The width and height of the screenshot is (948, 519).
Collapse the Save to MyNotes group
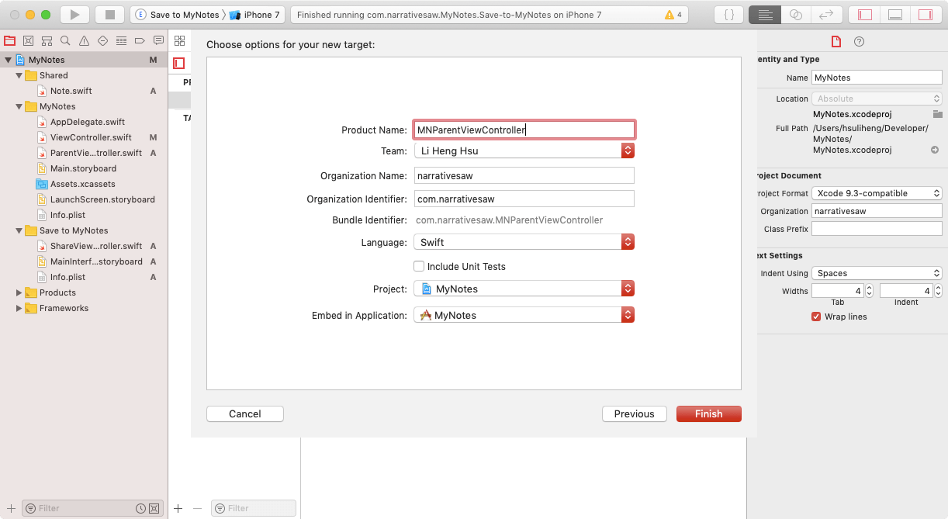pyautogui.click(x=19, y=230)
